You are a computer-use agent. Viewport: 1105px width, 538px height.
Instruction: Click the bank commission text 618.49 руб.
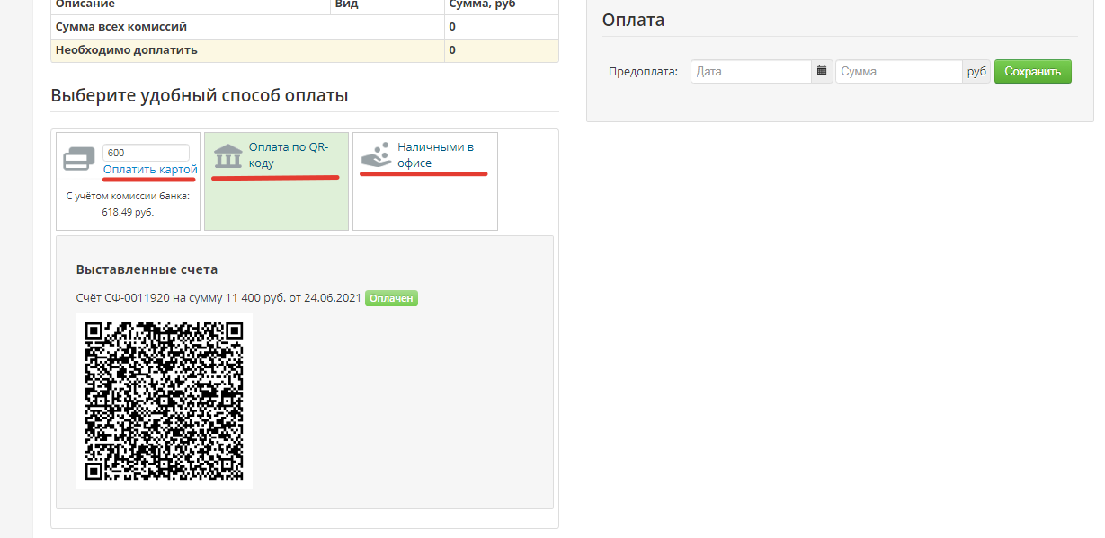(x=128, y=213)
